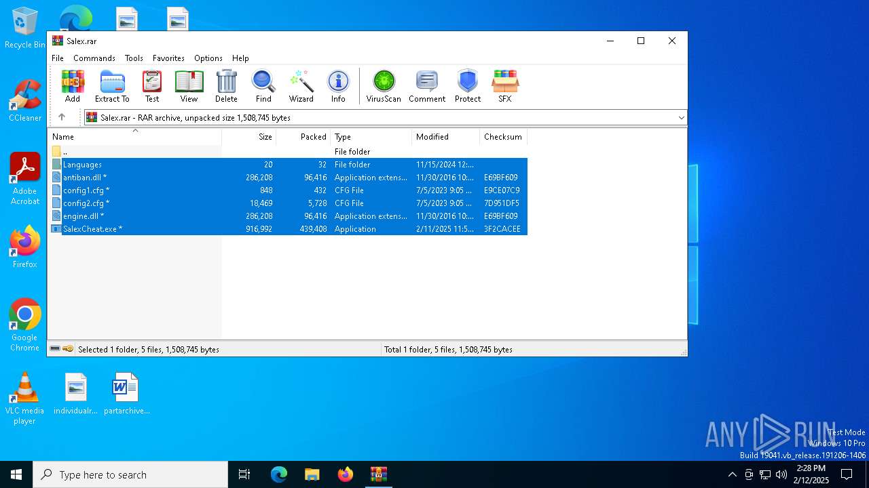Click the Extract To toolbar icon
869x488 pixels.
(x=112, y=86)
